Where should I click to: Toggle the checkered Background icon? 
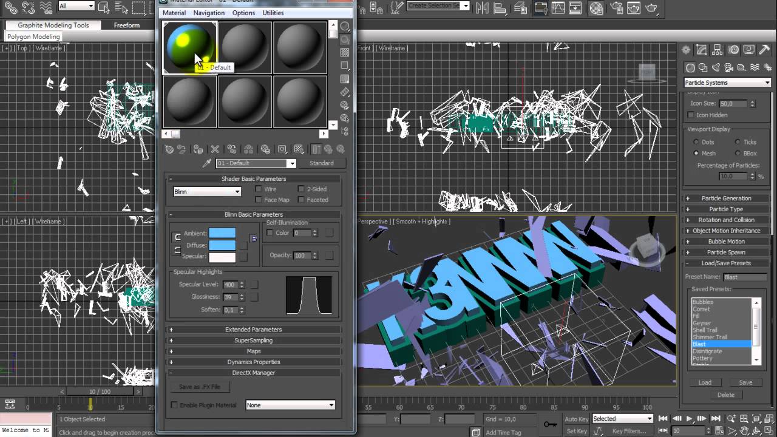tap(345, 53)
